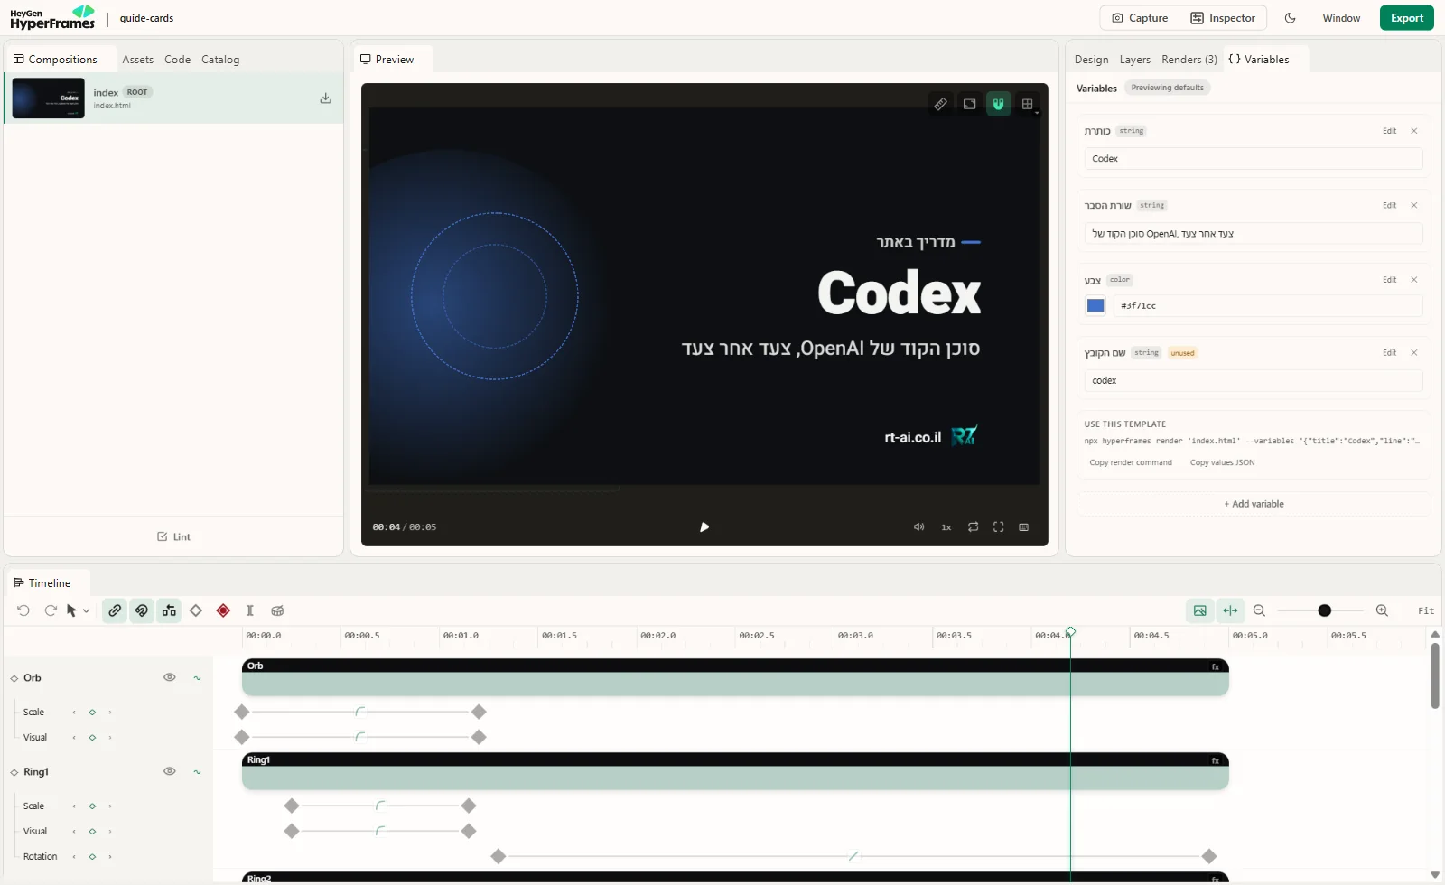Click the drum icon in timeline toolbar
Image resolution: width=1445 pixels, height=885 pixels.
[x=277, y=610]
